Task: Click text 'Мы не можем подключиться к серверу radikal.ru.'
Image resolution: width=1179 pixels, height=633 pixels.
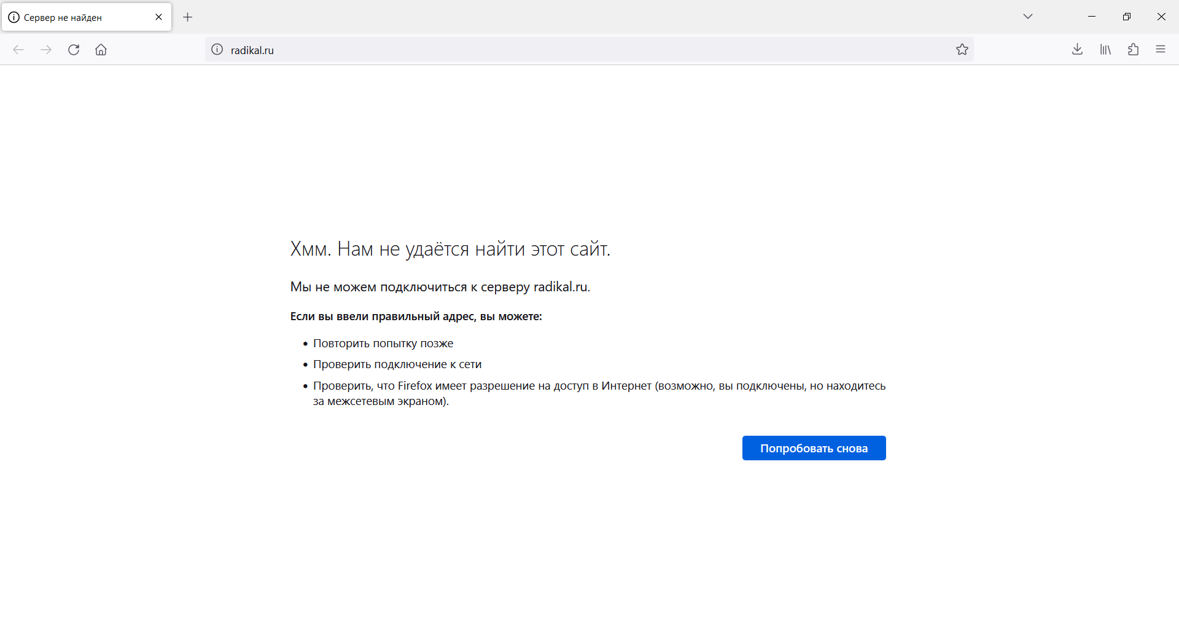Action: (440, 287)
